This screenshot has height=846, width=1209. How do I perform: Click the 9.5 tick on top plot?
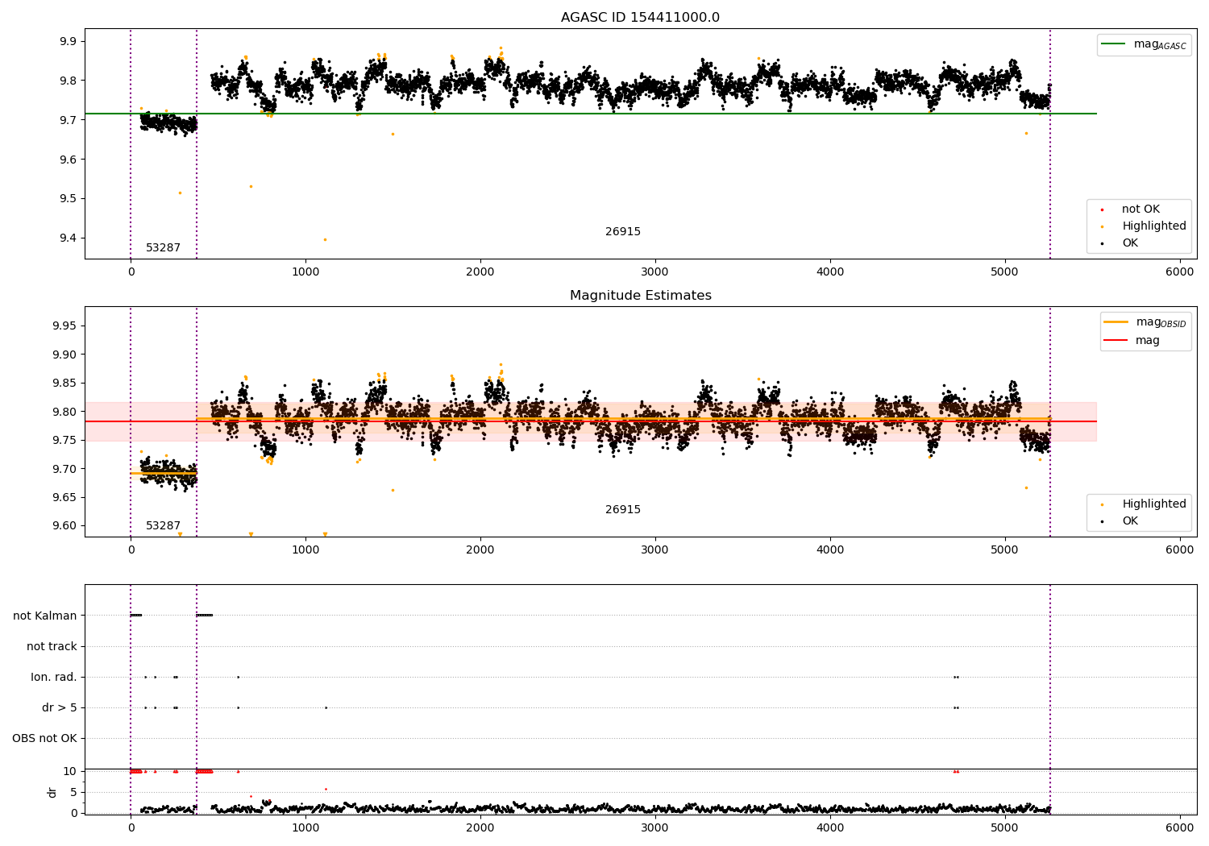point(68,199)
